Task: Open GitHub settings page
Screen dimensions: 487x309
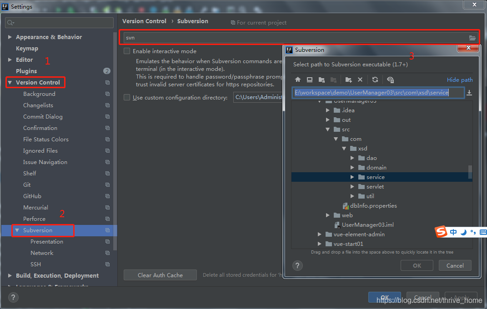Action: point(32,196)
